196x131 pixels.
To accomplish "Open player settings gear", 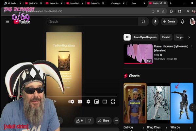I will (88, 102).
